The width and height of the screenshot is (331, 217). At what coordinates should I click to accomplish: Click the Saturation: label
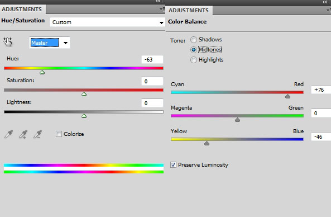(x=21, y=81)
